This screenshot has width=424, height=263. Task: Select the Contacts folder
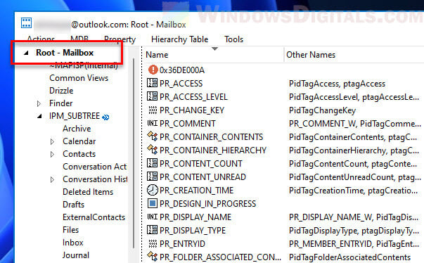pos(79,154)
